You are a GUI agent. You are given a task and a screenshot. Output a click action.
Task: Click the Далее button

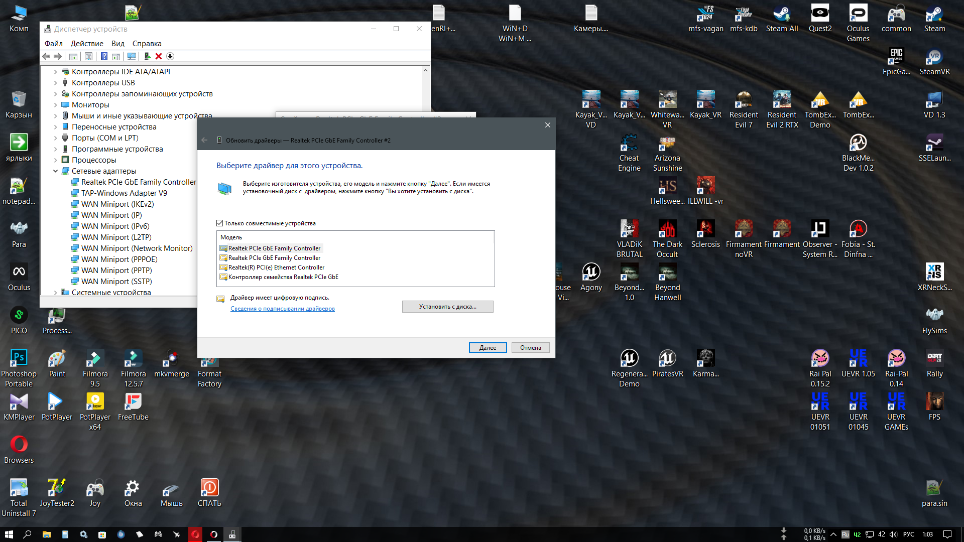(488, 348)
